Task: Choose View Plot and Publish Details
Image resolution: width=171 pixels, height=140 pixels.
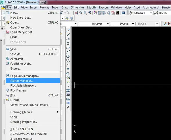Action: click(33, 105)
